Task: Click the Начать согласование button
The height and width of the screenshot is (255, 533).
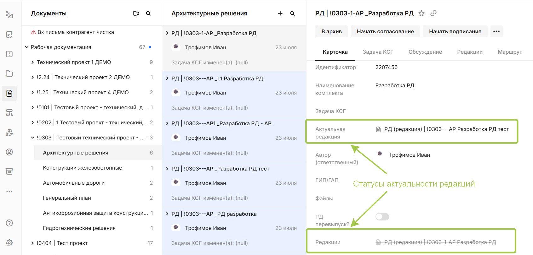Action: point(385,31)
